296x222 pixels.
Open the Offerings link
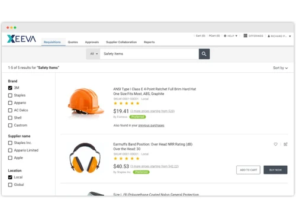click(256, 36)
